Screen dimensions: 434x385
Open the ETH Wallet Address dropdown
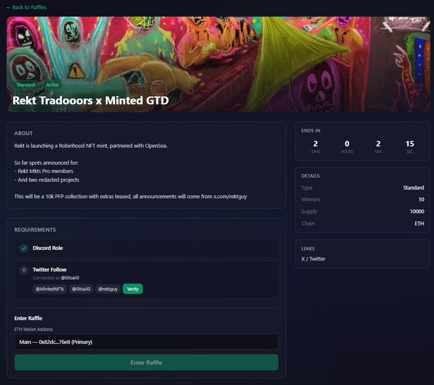[x=146, y=342]
